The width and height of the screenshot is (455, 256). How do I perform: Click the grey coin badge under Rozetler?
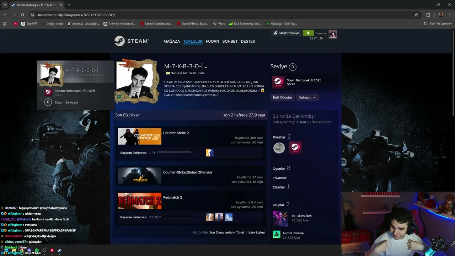coord(279,148)
